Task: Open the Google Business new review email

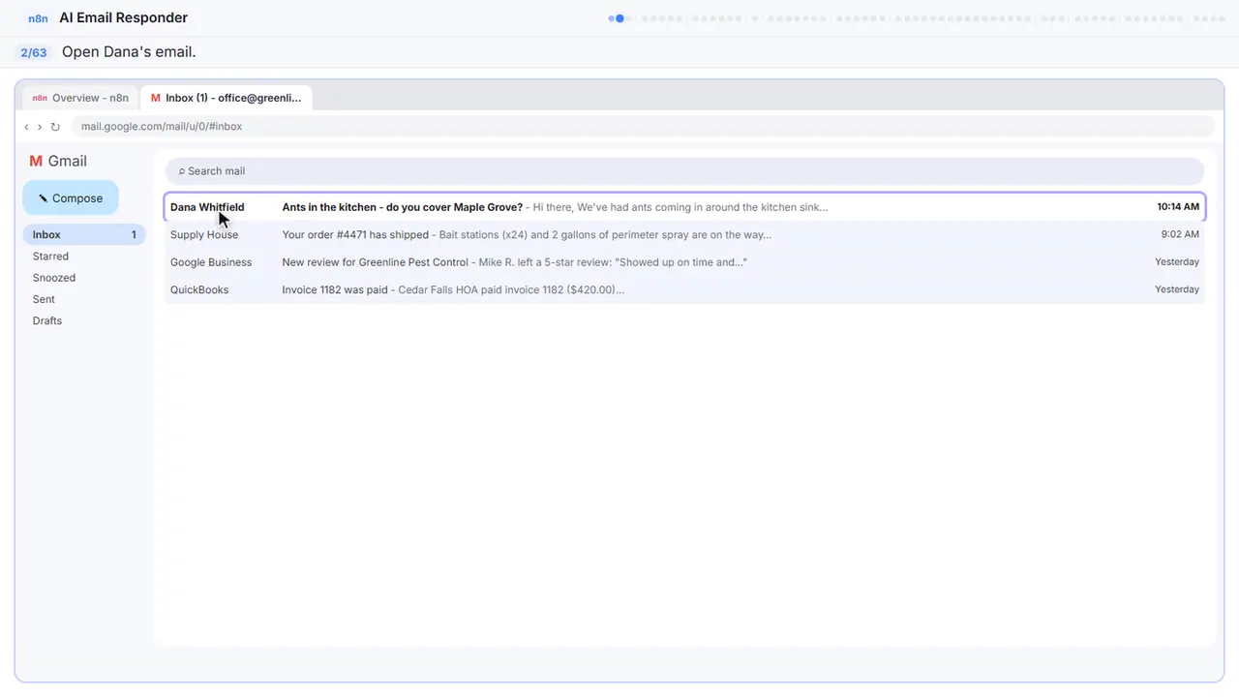Action: [x=684, y=262]
